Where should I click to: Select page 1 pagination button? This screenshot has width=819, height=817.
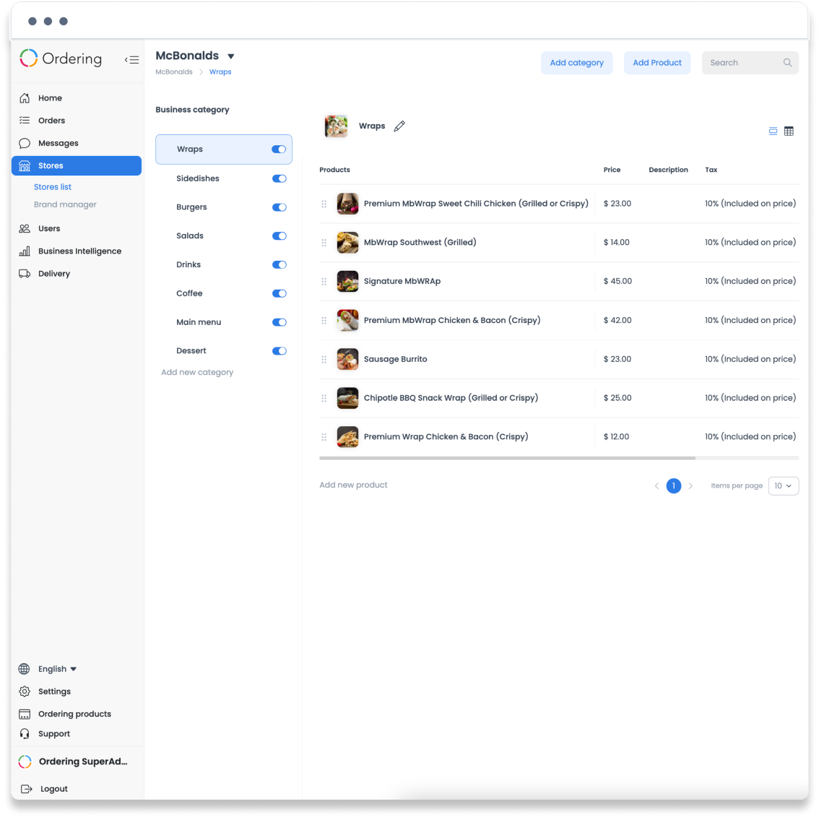674,486
